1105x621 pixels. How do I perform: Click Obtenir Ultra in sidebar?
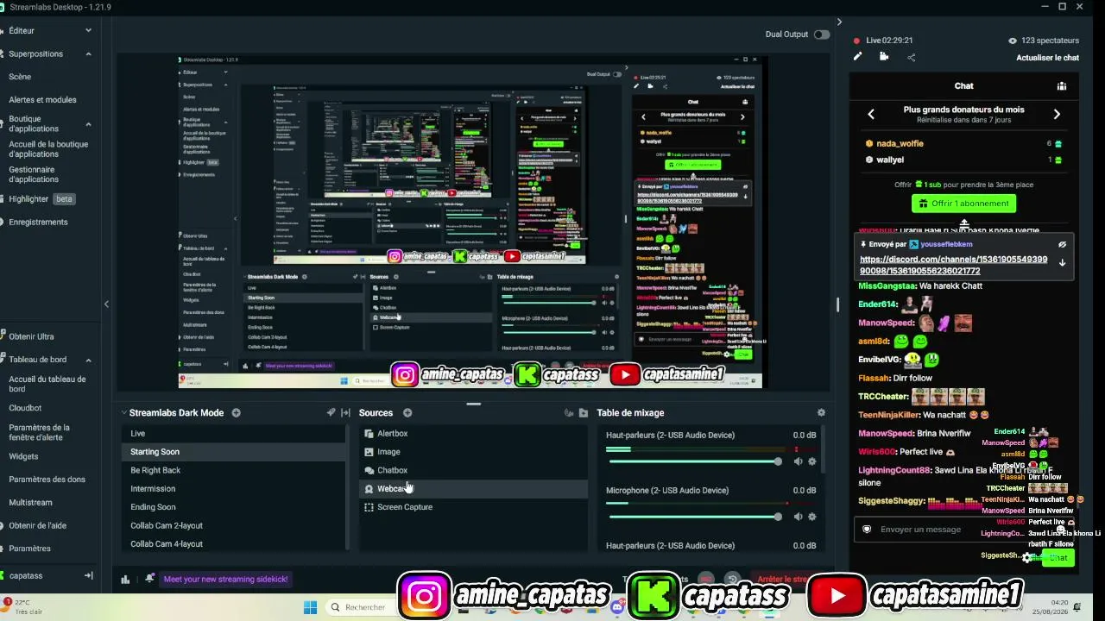click(31, 336)
